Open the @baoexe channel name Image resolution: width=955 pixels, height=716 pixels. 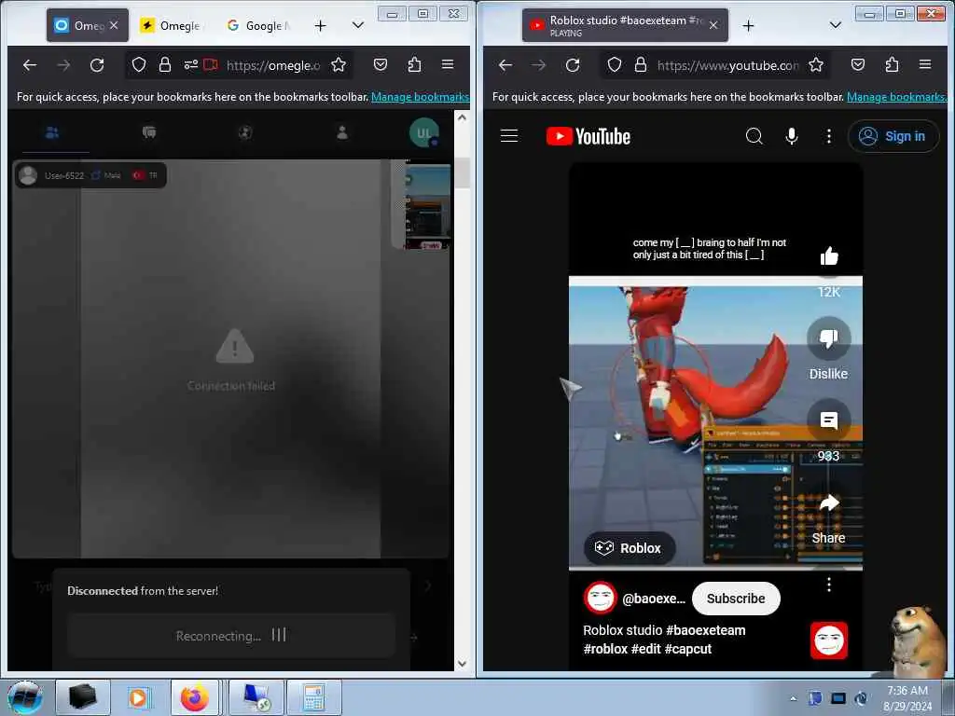[x=654, y=599]
